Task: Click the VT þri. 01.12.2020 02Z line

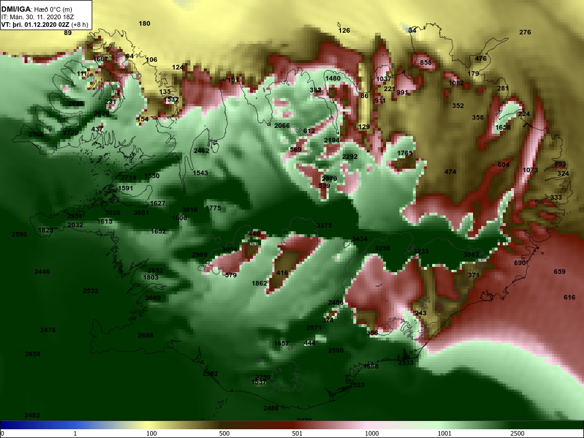Action: tap(44, 25)
